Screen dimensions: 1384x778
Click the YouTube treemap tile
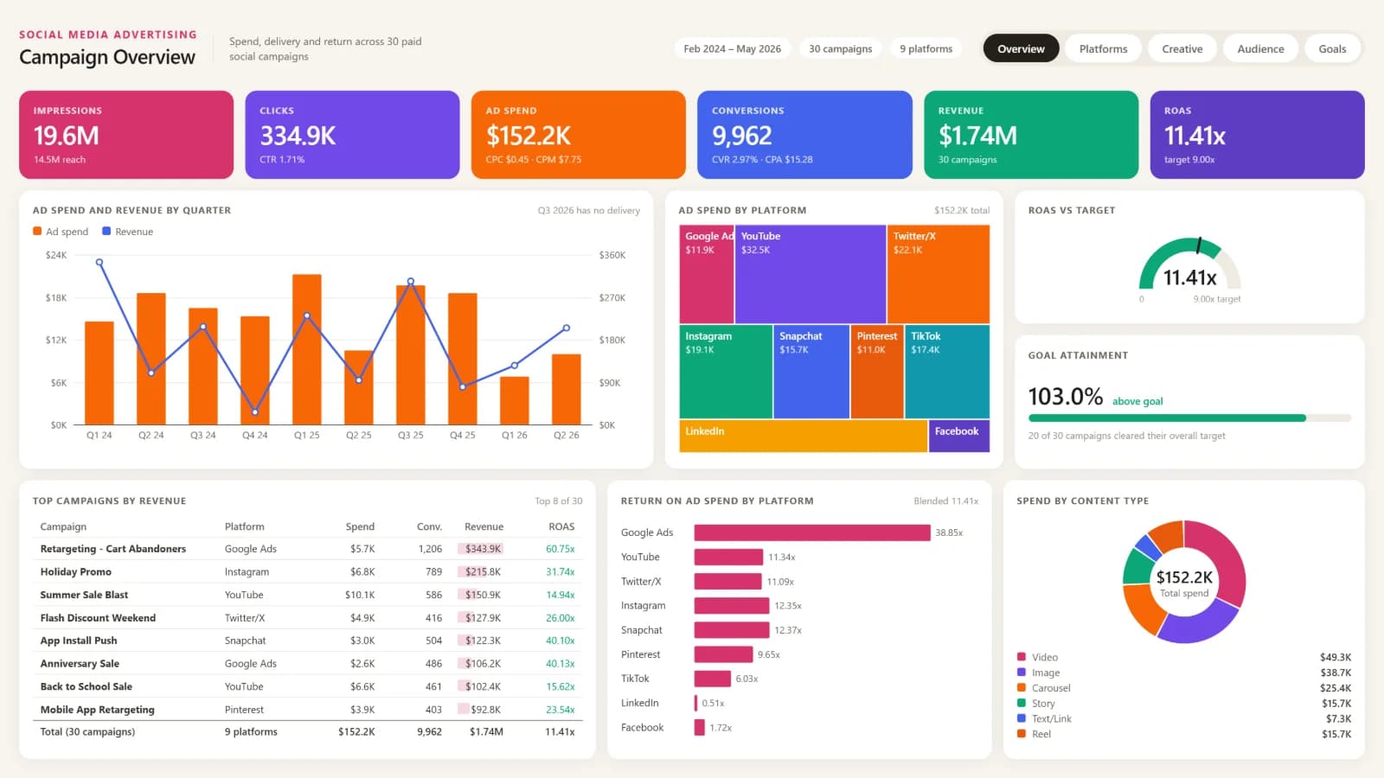click(811, 274)
